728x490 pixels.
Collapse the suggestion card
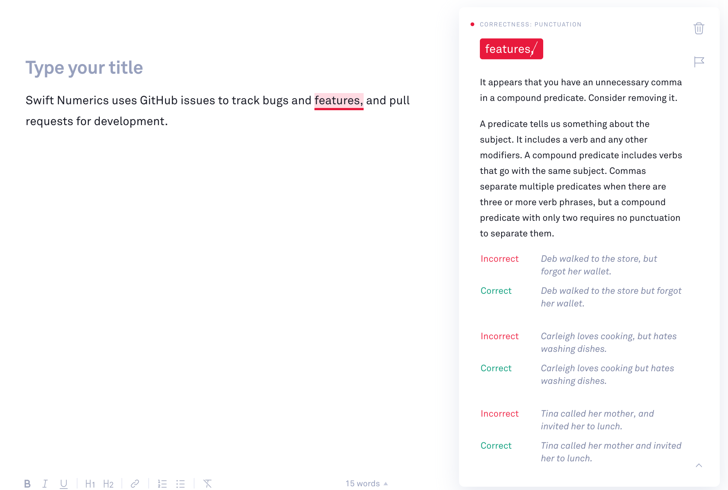click(699, 465)
